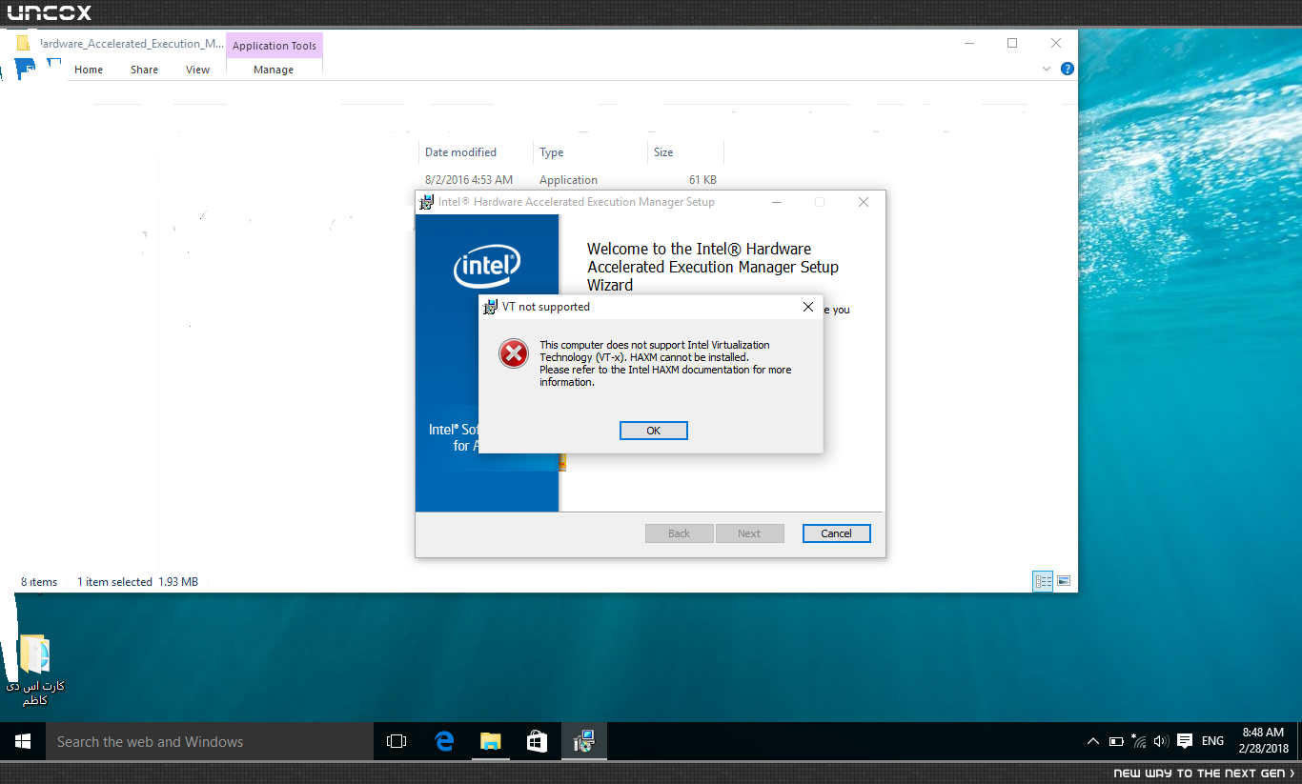Click the ENG language indicator
Viewport: 1302px width, 784px height.
(1212, 741)
